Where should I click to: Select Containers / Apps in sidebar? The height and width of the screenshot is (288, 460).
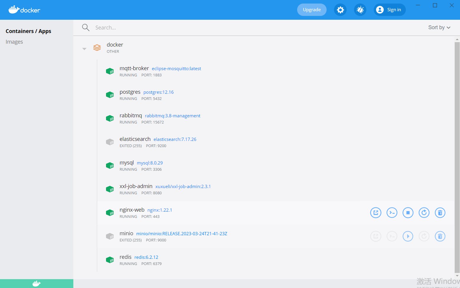[28, 31]
